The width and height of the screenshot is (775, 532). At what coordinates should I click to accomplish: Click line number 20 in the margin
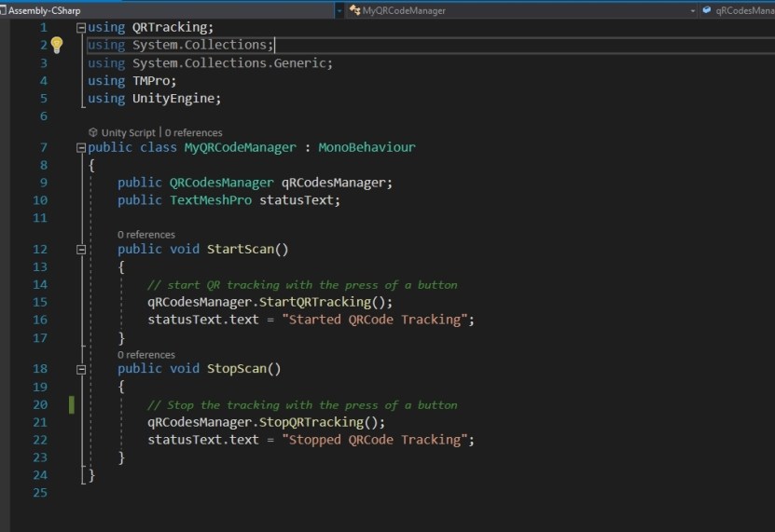[x=40, y=404]
